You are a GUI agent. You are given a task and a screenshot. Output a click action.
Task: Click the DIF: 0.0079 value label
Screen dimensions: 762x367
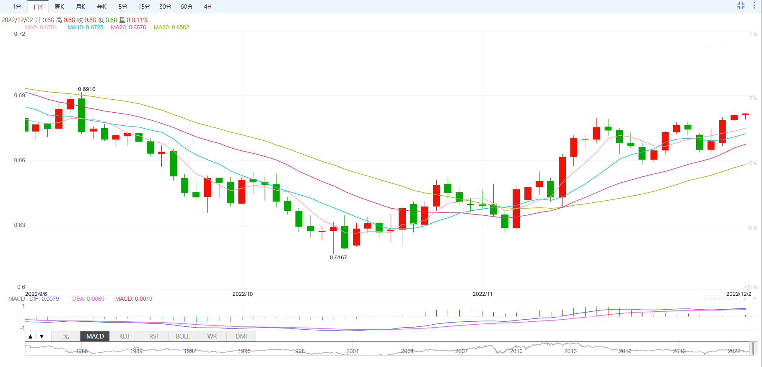point(44,299)
